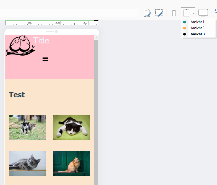Open the two kittens on grass photo
Screen dimensions: 217x185
pos(27,127)
